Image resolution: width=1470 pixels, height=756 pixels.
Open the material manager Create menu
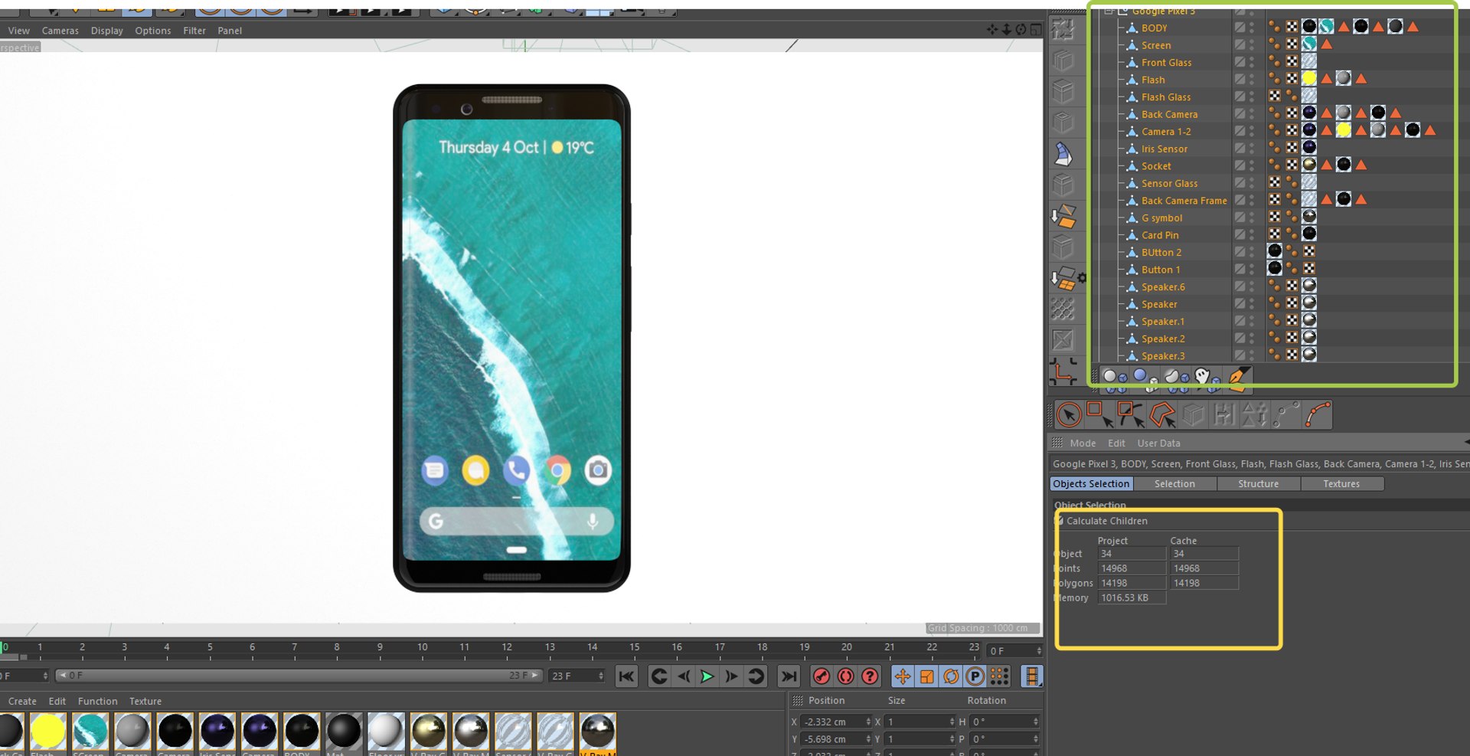pyautogui.click(x=22, y=701)
